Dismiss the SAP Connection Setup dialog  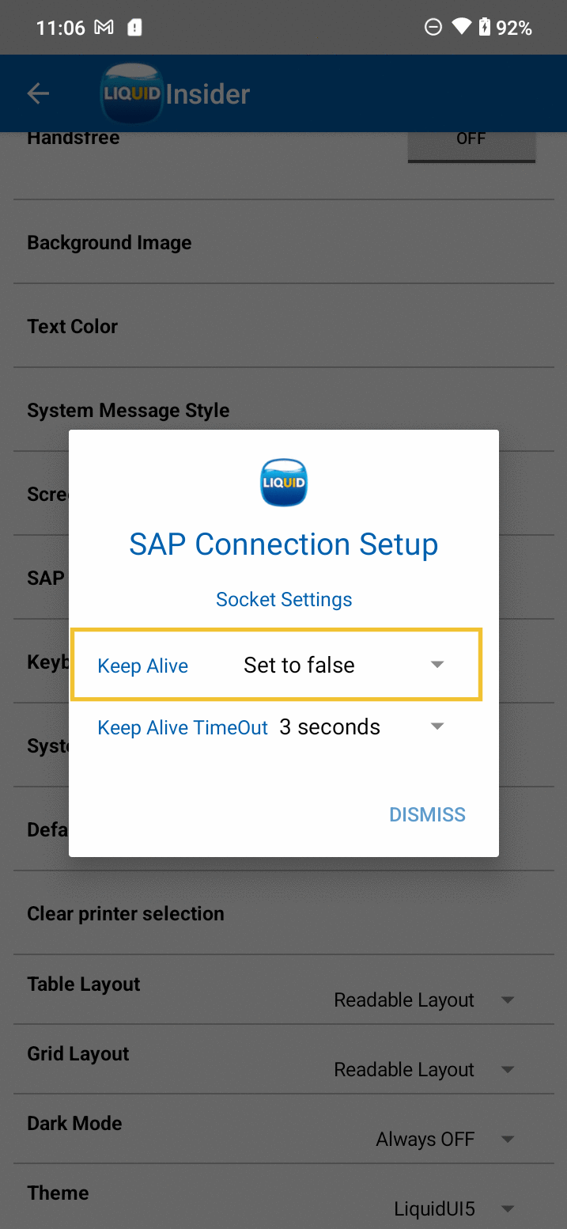click(x=427, y=814)
